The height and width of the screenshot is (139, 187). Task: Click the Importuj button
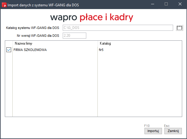[x=153, y=131]
